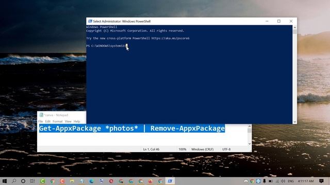Click the active PowerShell taskbar icon
The image size is (330, 185).
[x=170, y=181]
